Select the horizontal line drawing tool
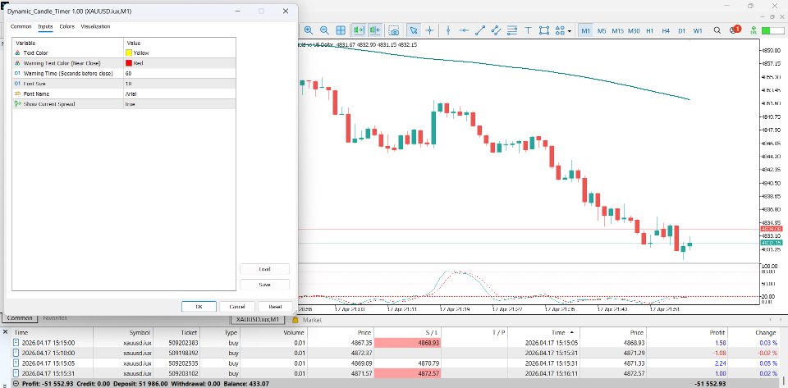This screenshot has width=788, height=388. pyautogui.click(x=464, y=30)
